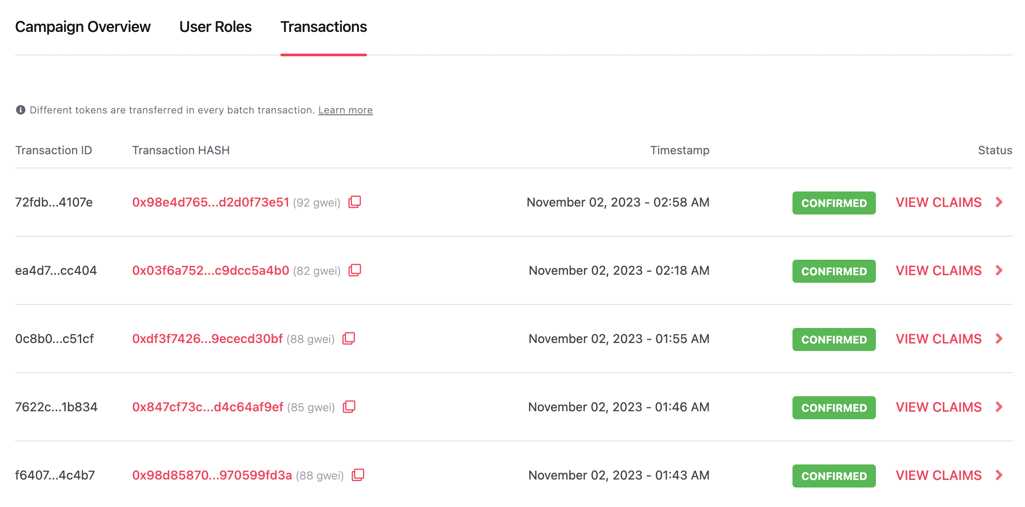Open the Learn more link
The width and height of the screenshot is (1025, 507).
[x=345, y=109]
